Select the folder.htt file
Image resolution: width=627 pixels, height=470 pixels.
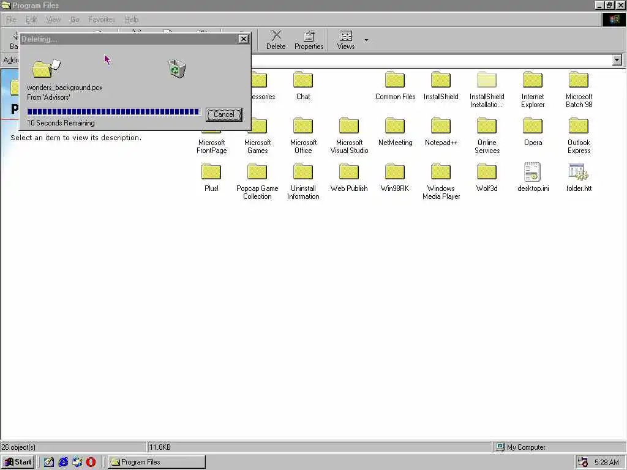(579, 177)
